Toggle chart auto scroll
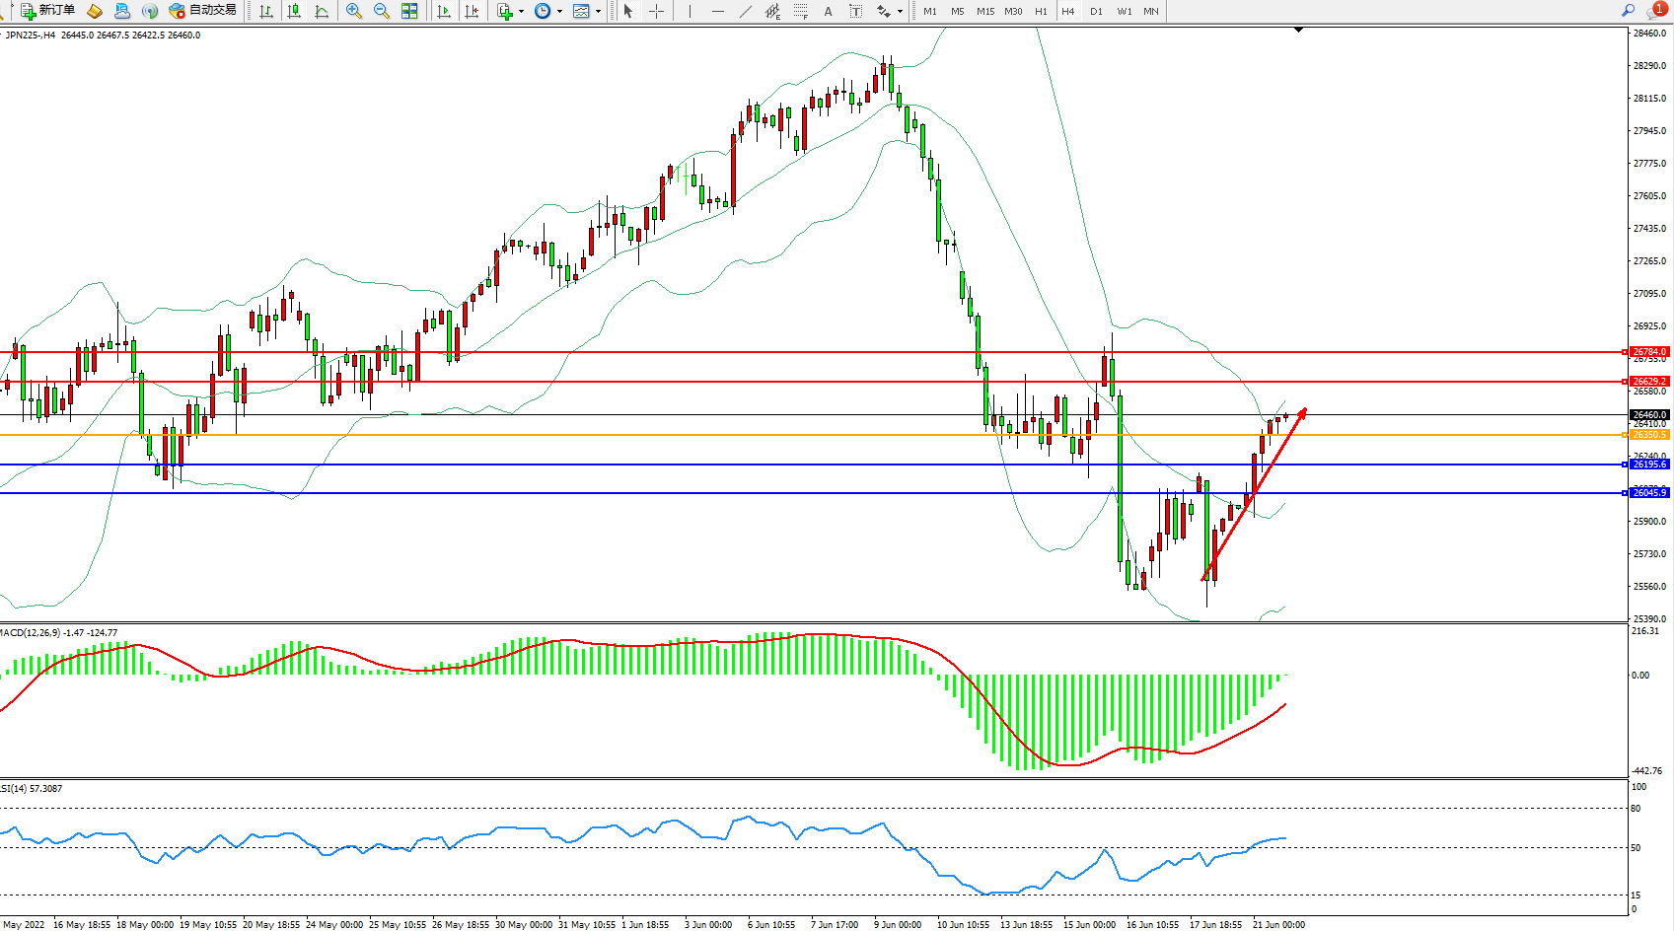This screenshot has height=931, width=1674. [x=444, y=11]
